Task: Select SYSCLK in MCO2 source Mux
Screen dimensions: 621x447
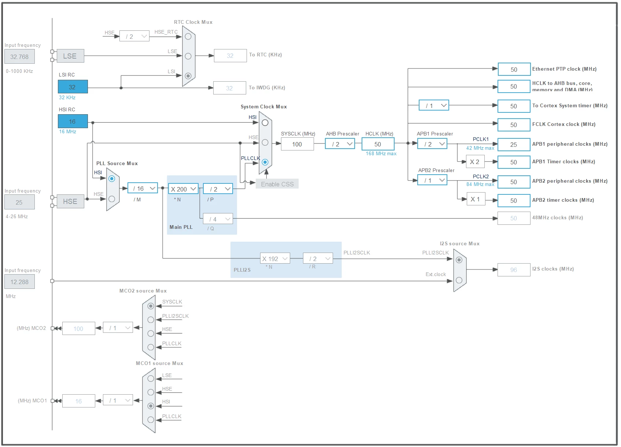Action: pos(151,306)
